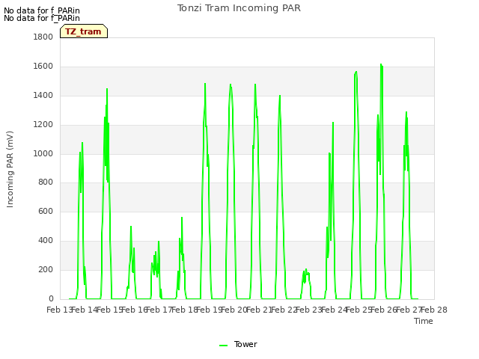Click the 1600 y-axis value
The width and height of the screenshot is (479, 359).
[x=43, y=67]
